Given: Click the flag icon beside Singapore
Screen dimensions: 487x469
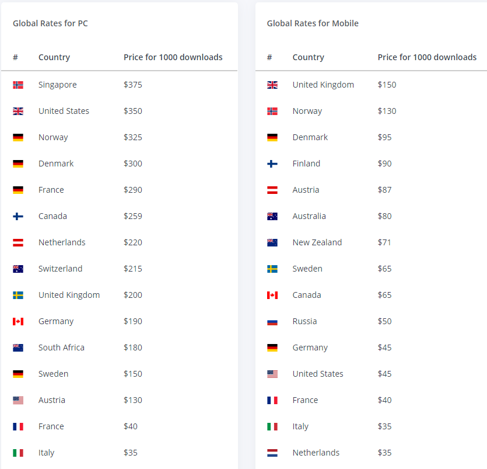Looking at the screenshot, I should pyautogui.click(x=18, y=85).
